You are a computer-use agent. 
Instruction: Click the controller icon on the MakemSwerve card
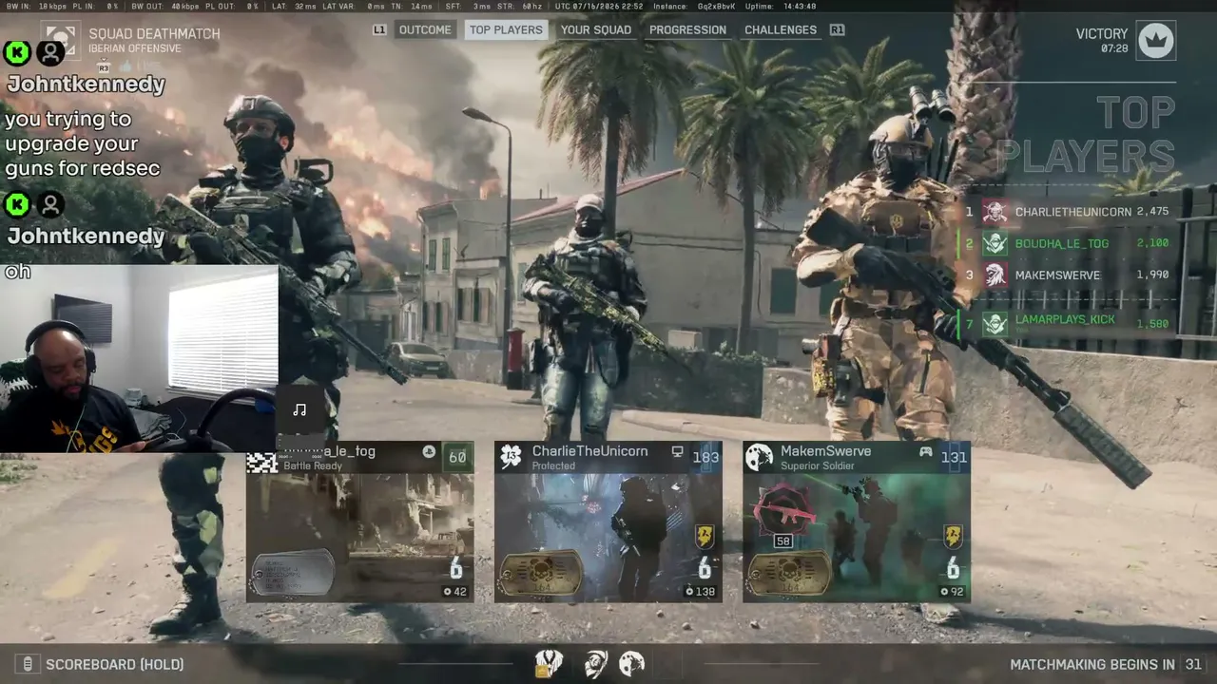[925, 452]
